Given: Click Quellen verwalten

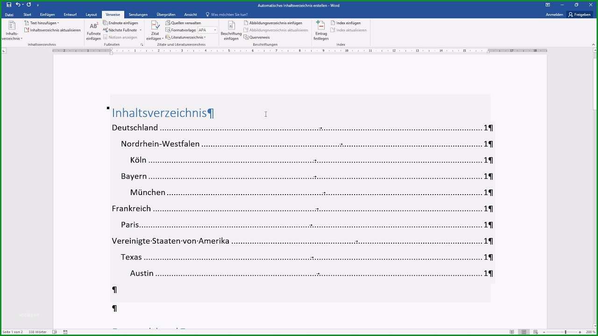Looking at the screenshot, I should click(x=183, y=23).
